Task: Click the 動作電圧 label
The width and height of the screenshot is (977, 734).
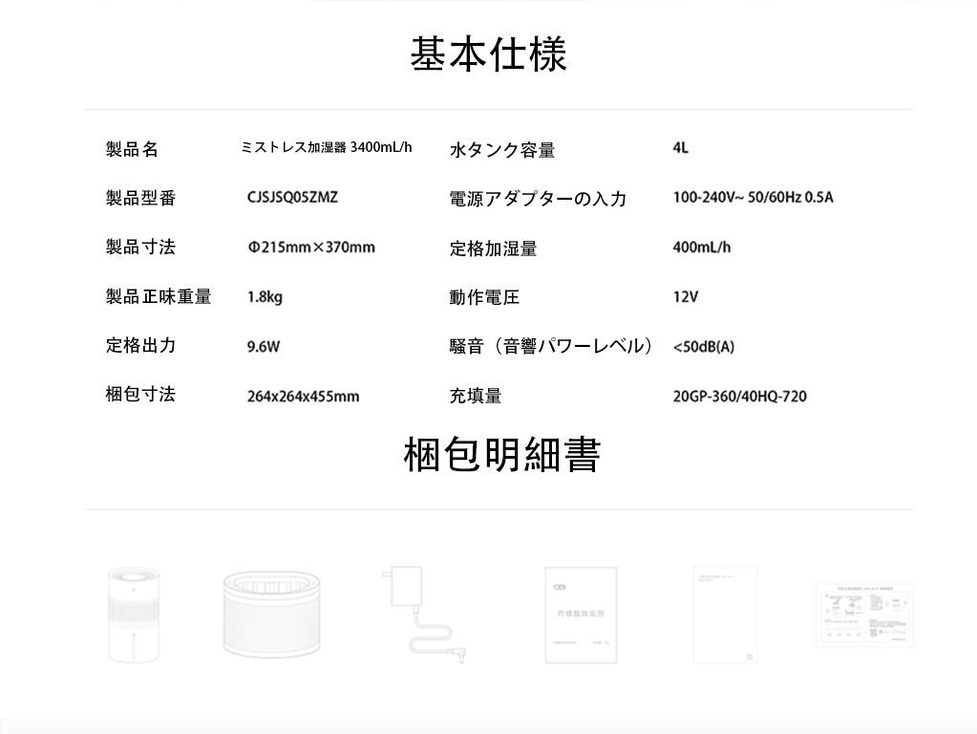Action: point(484,297)
